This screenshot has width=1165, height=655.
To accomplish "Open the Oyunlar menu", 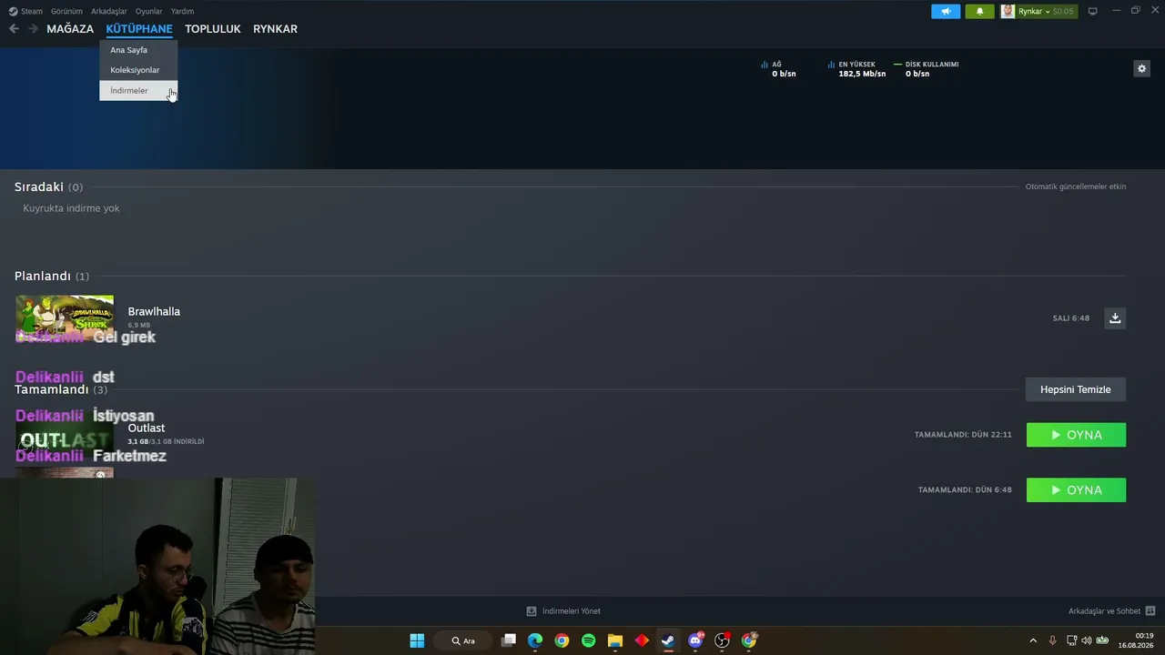I will [x=148, y=11].
